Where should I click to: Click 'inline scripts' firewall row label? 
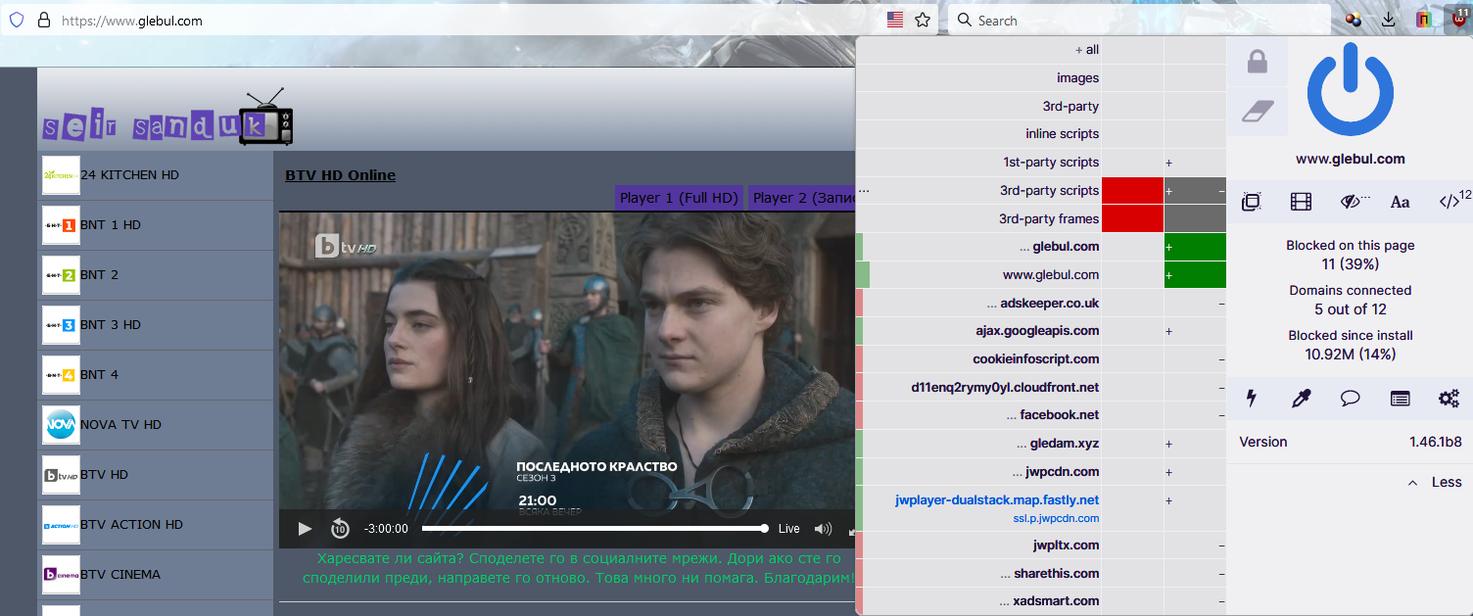click(x=1063, y=134)
